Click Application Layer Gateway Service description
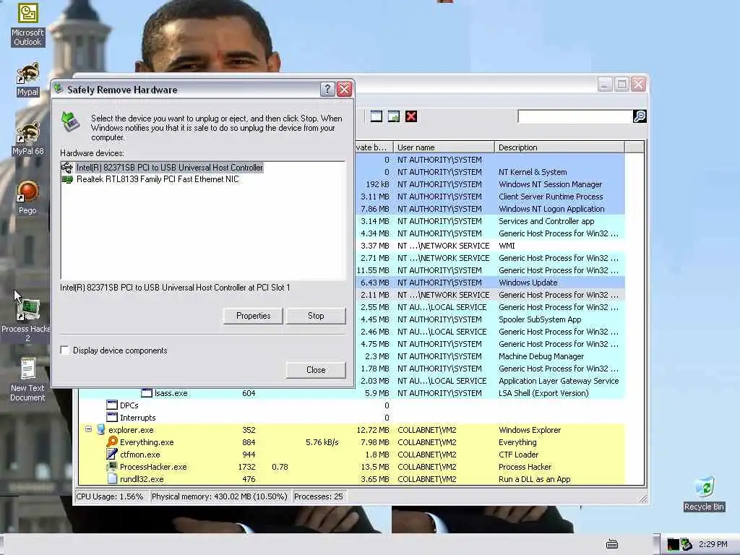This screenshot has height=555, width=740. coord(559,380)
